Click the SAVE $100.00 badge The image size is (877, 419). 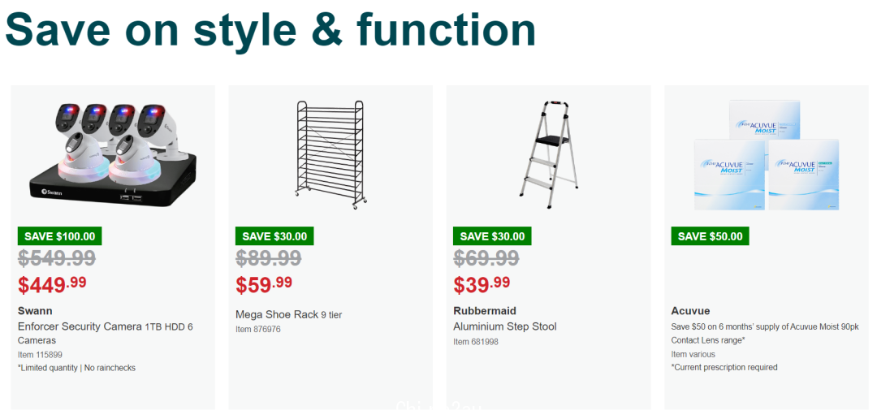[x=60, y=236]
